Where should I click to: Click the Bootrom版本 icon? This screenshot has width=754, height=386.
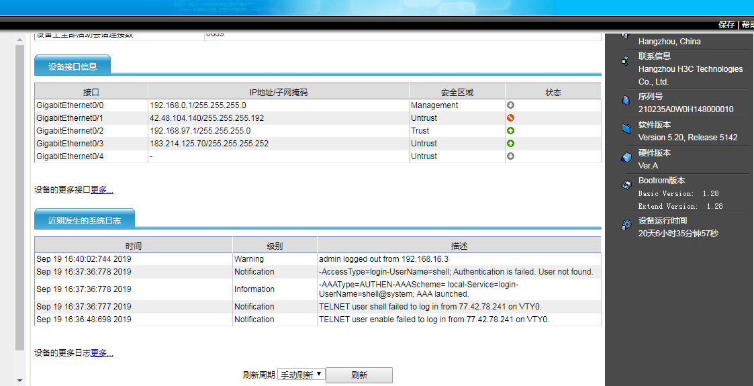tap(626, 185)
